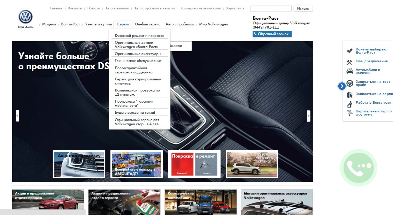Open the Авто с пробегом menu

[x=179, y=24]
